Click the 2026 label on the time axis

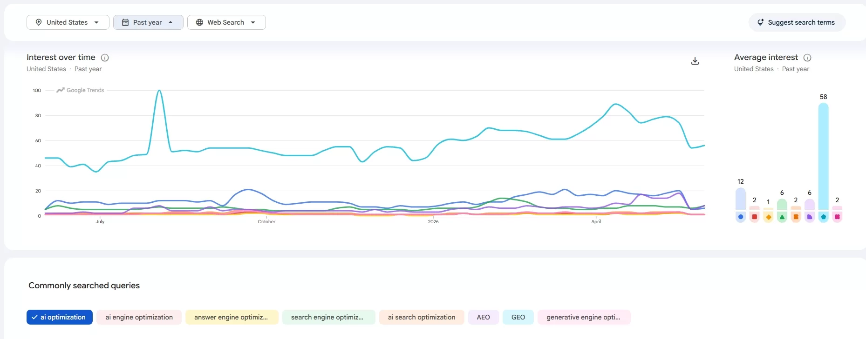(433, 222)
